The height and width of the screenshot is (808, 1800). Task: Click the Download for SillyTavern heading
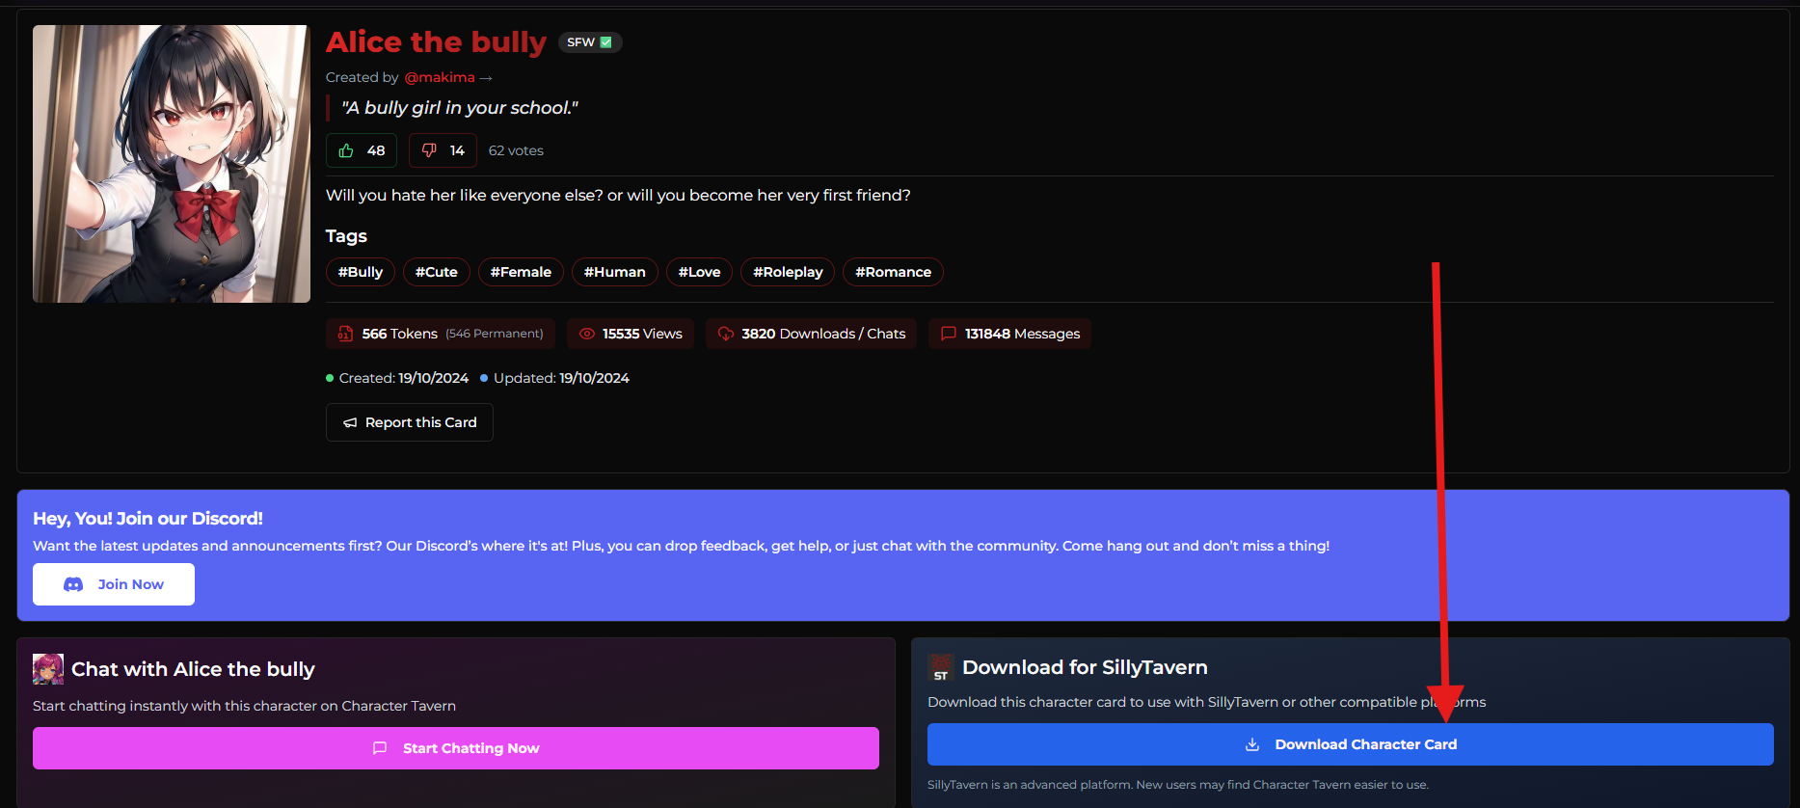[x=1085, y=667]
